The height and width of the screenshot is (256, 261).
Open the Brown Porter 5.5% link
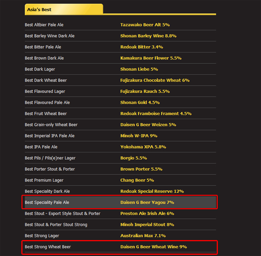tap(141, 169)
